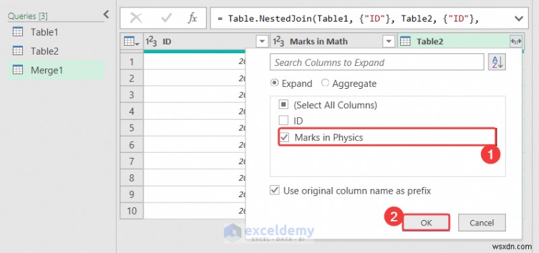The width and height of the screenshot is (539, 253).
Task: Select the Table2 column header
Action: coord(460,42)
